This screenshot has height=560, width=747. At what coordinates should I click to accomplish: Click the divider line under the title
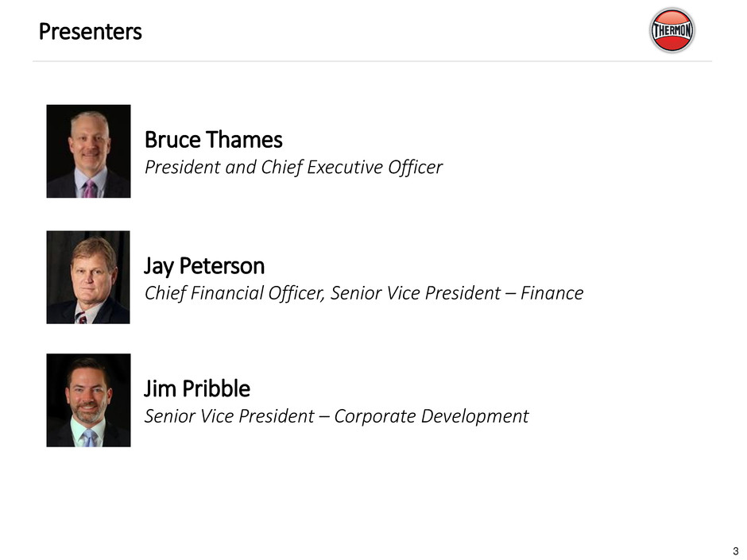pyautogui.click(x=372, y=61)
